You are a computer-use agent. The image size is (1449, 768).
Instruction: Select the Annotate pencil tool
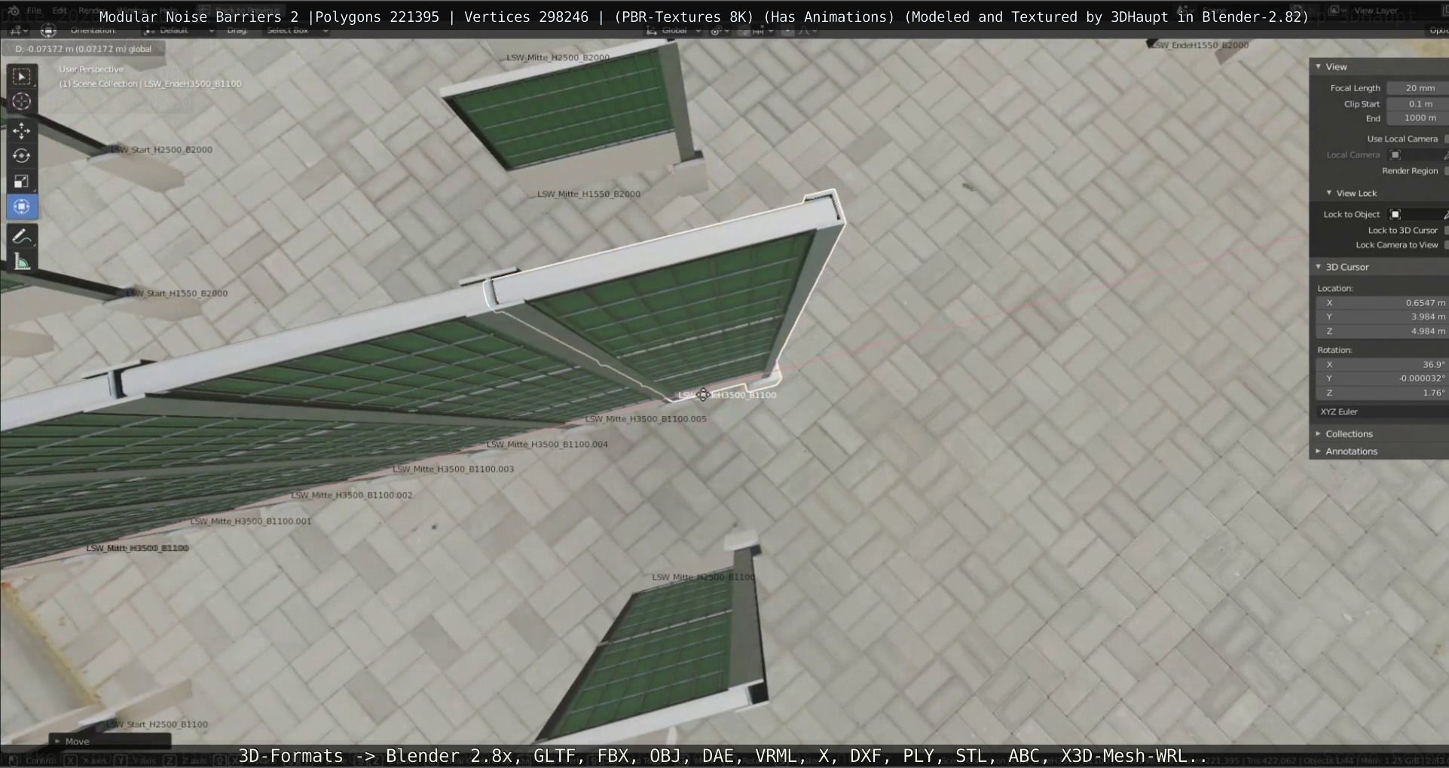pyautogui.click(x=21, y=237)
